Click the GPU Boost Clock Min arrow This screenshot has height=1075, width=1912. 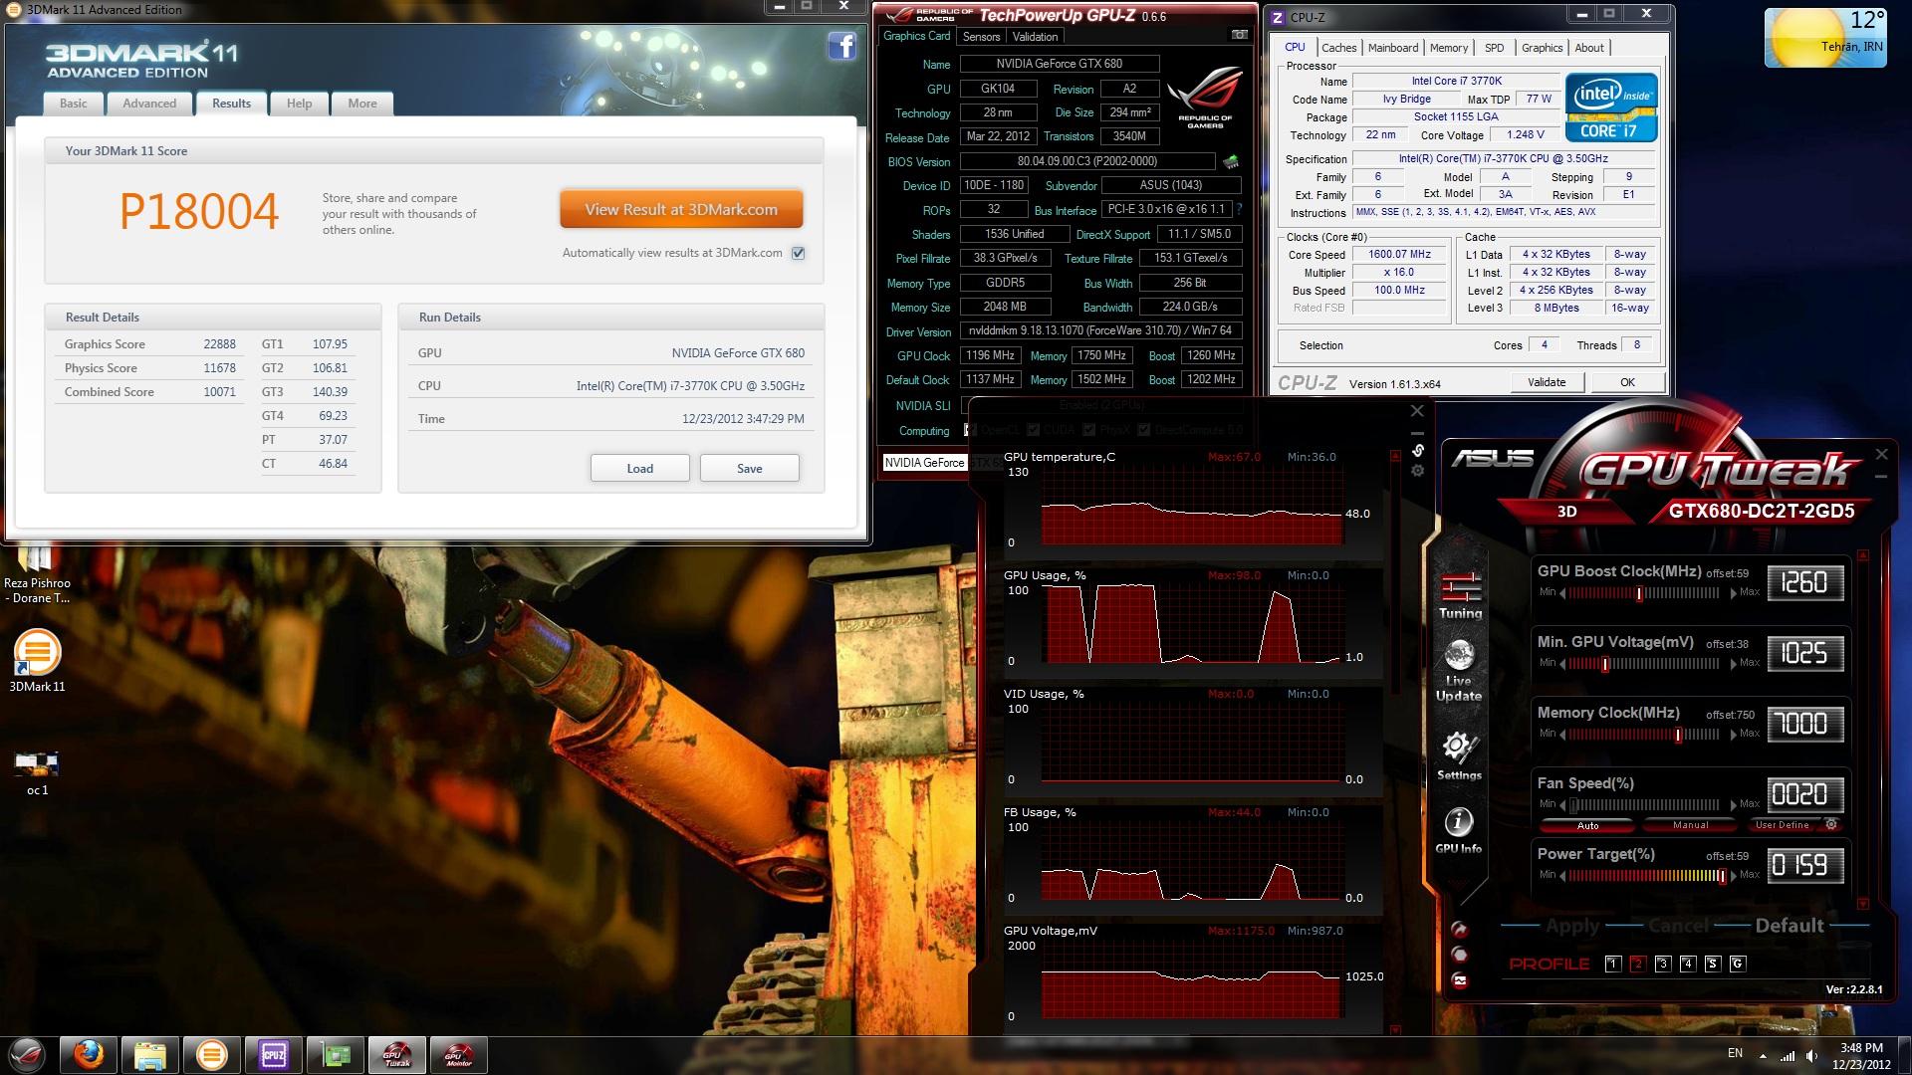[x=1562, y=593]
